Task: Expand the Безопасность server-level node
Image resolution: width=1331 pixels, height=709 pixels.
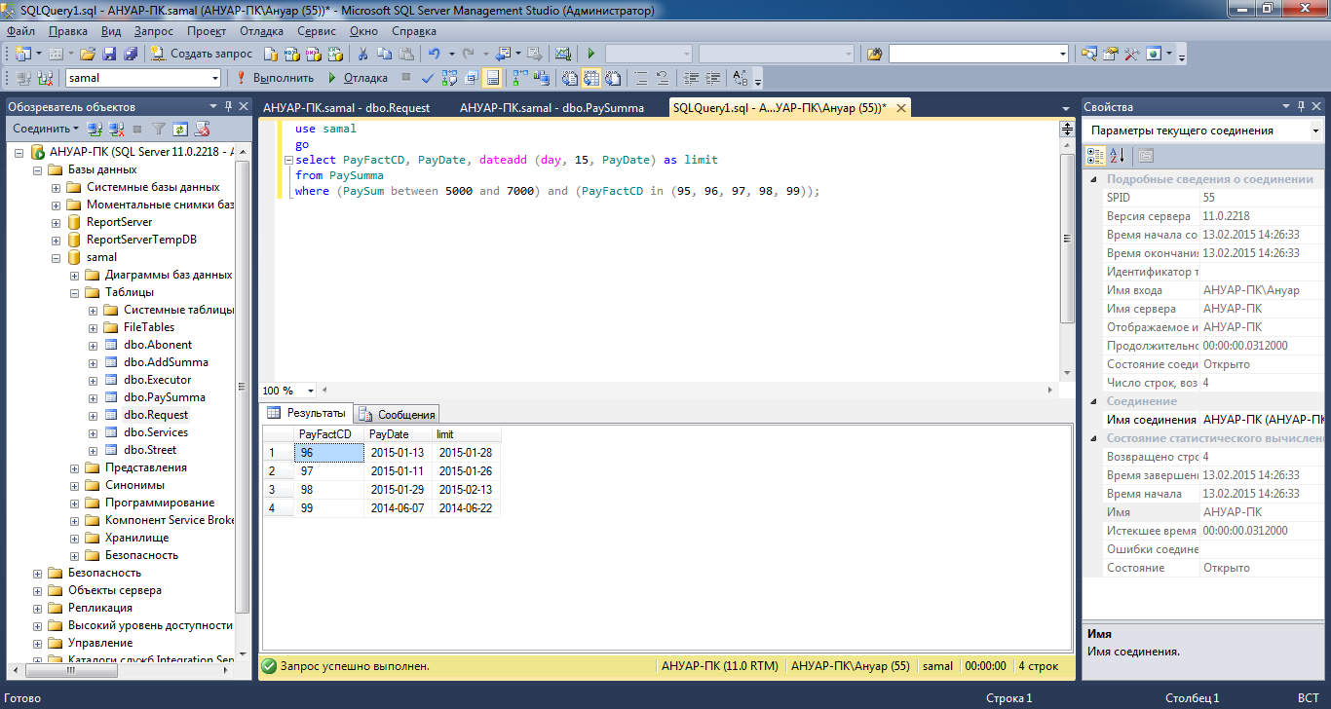Action: point(38,573)
